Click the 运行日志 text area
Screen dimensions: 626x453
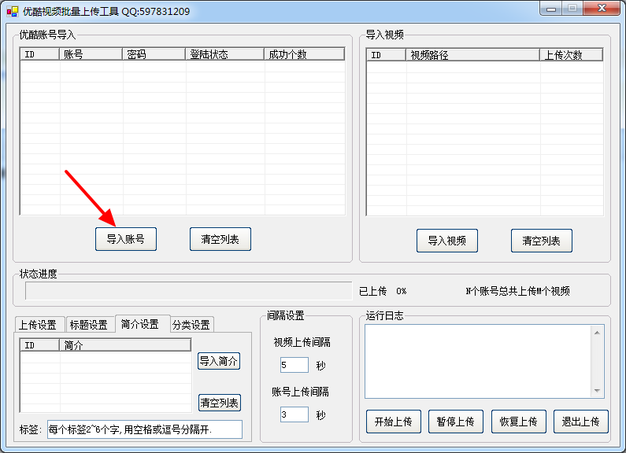(x=477, y=361)
